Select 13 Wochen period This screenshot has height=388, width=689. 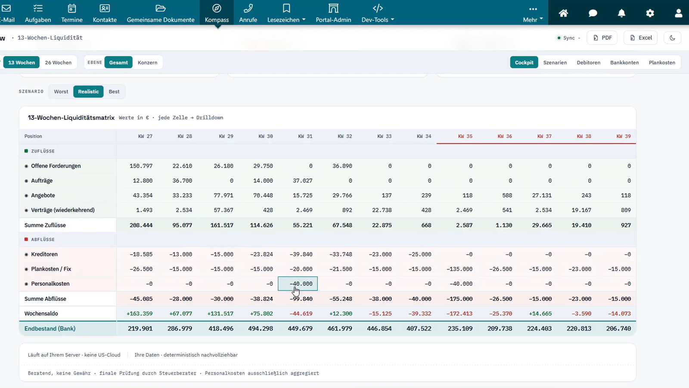point(22,63)
